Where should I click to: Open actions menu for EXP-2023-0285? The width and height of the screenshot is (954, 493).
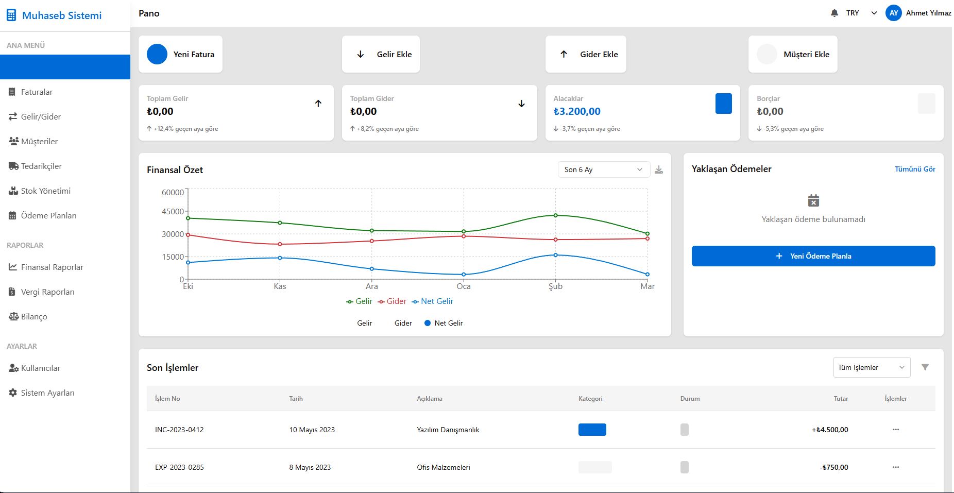point(895,467)
